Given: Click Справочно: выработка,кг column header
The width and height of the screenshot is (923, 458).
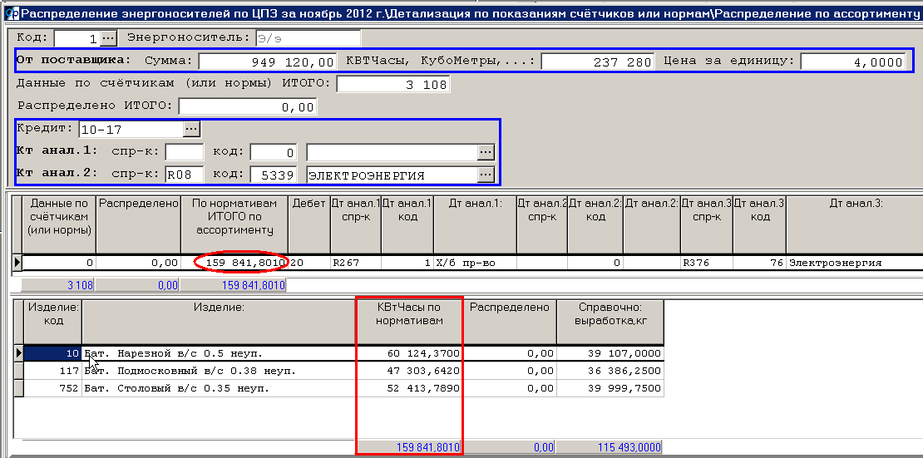Looking at the screenshot, I should click(x=610, y=322).
